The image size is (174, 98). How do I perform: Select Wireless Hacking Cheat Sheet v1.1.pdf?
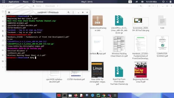click(x=119, y=44)
